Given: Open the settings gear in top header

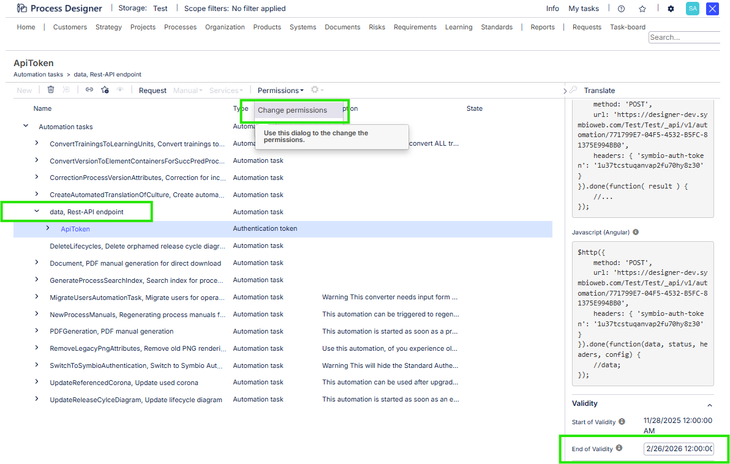Looking at the screenshot, I should click(x=671, y=9).
